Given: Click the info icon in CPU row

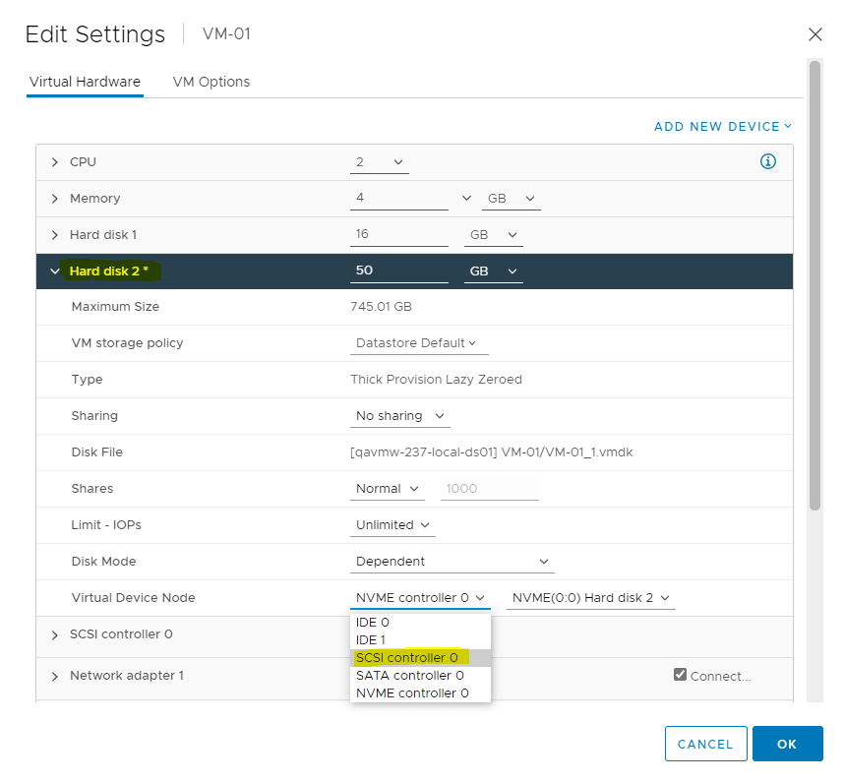Looking at the screenshot, I should pyautogui.click(x=767, y=161).
